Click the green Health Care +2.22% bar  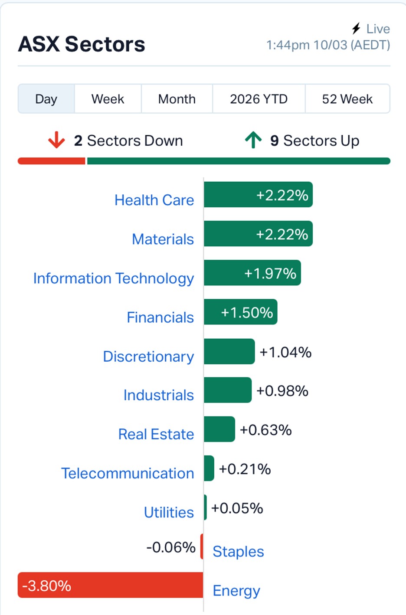tap(258, 195)
